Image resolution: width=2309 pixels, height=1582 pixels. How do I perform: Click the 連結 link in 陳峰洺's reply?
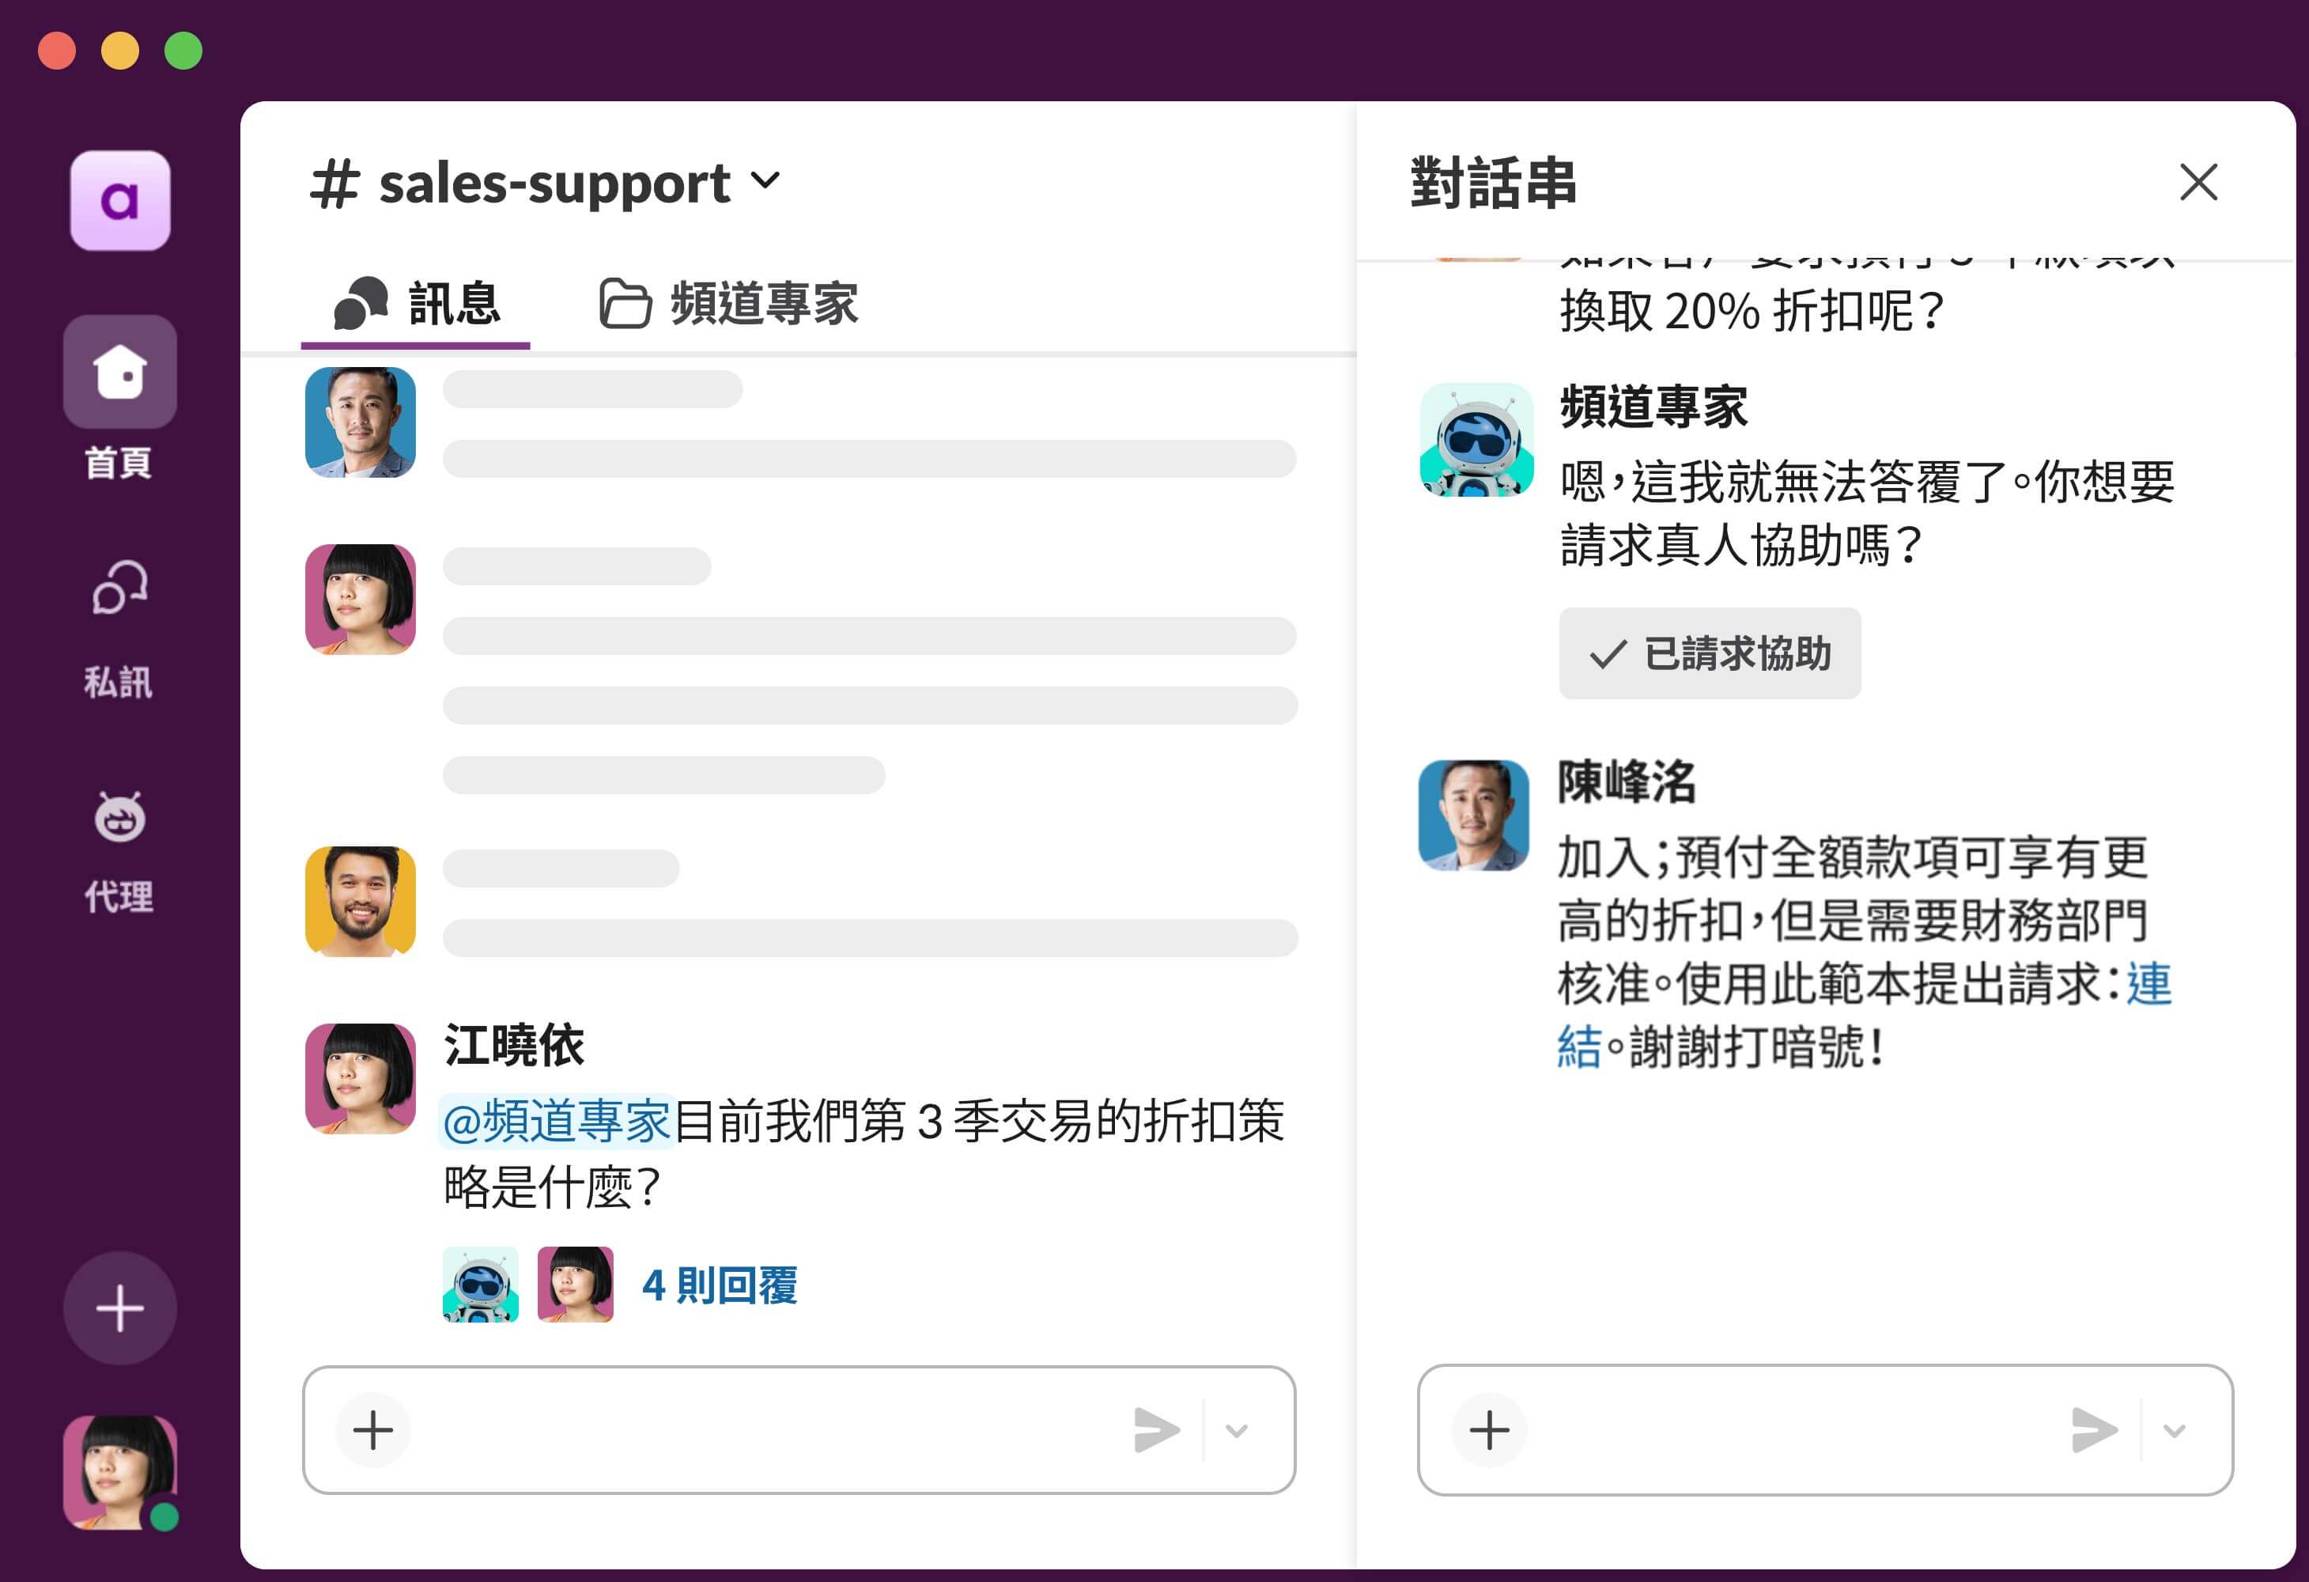pyautogui.click(x=2148, y=984)
